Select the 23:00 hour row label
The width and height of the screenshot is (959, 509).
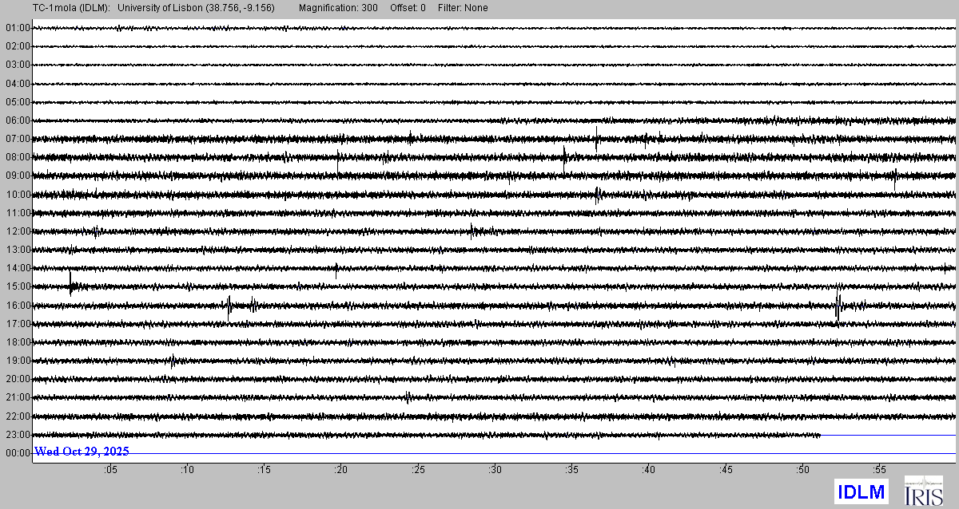pyautogui.click(x=18, y=435)
